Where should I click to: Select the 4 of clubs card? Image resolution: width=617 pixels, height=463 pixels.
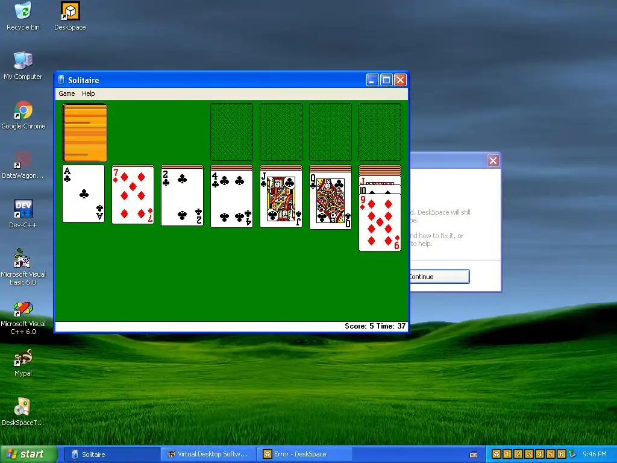click(x=232, y=198)
